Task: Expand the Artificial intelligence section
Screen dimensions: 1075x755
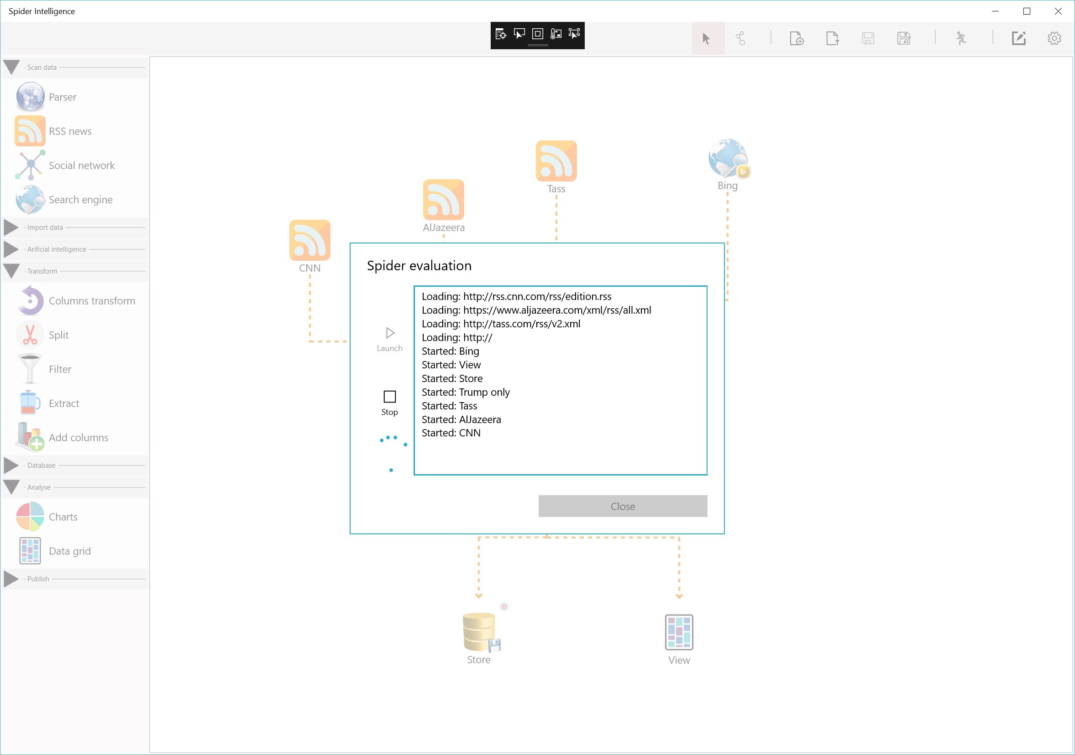Action: 11,249
